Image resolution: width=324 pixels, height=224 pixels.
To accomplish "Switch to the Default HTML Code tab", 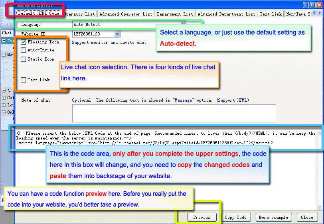I will coord(39,13).
